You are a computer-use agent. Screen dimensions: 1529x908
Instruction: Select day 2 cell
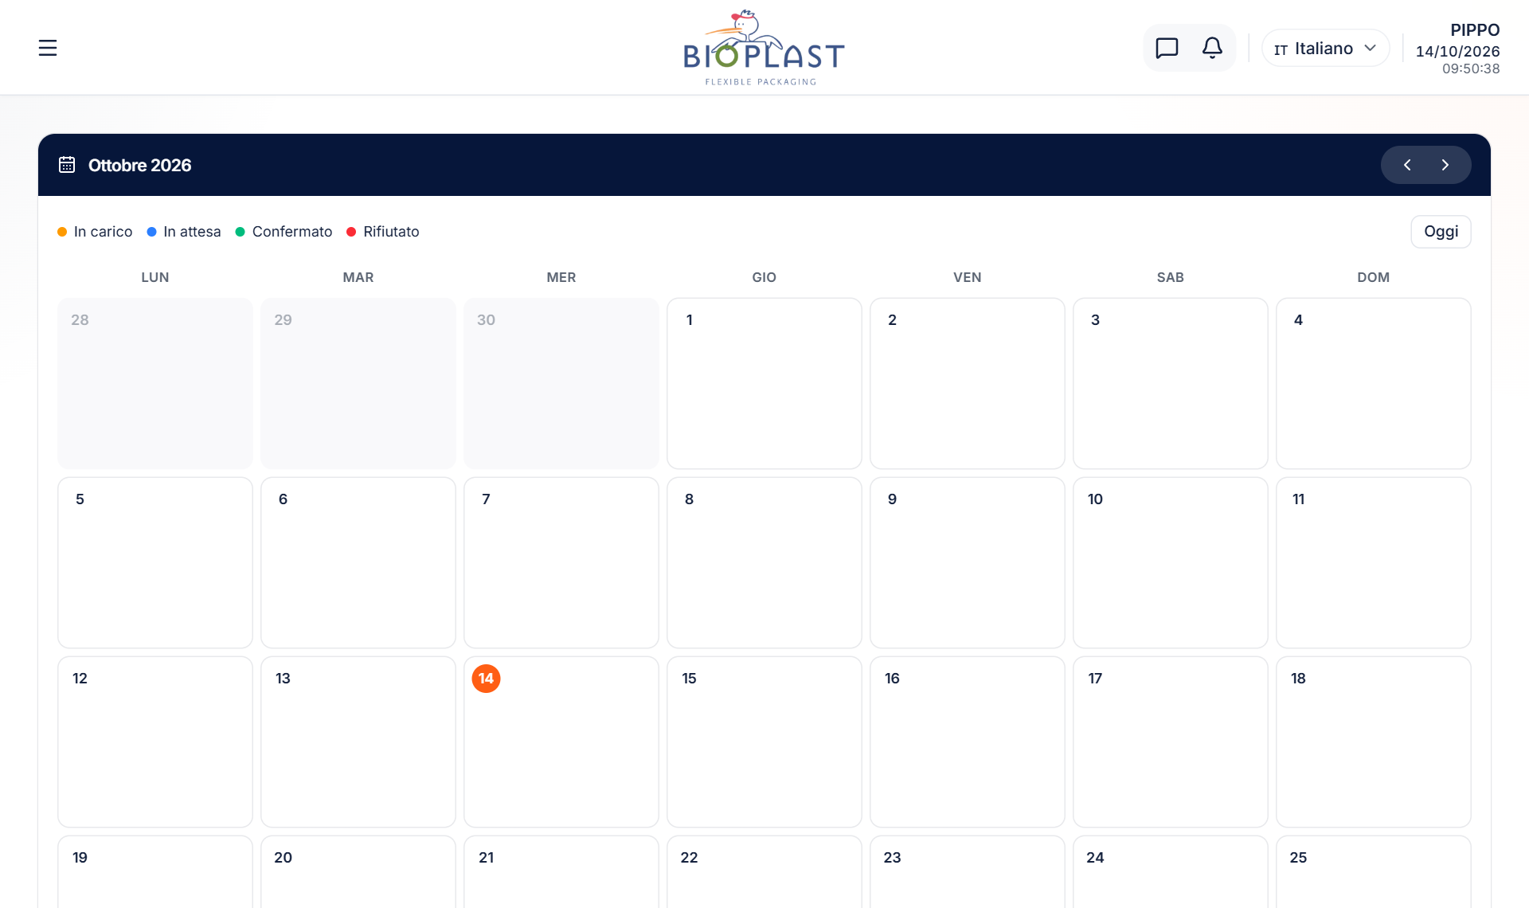[968, 383]
